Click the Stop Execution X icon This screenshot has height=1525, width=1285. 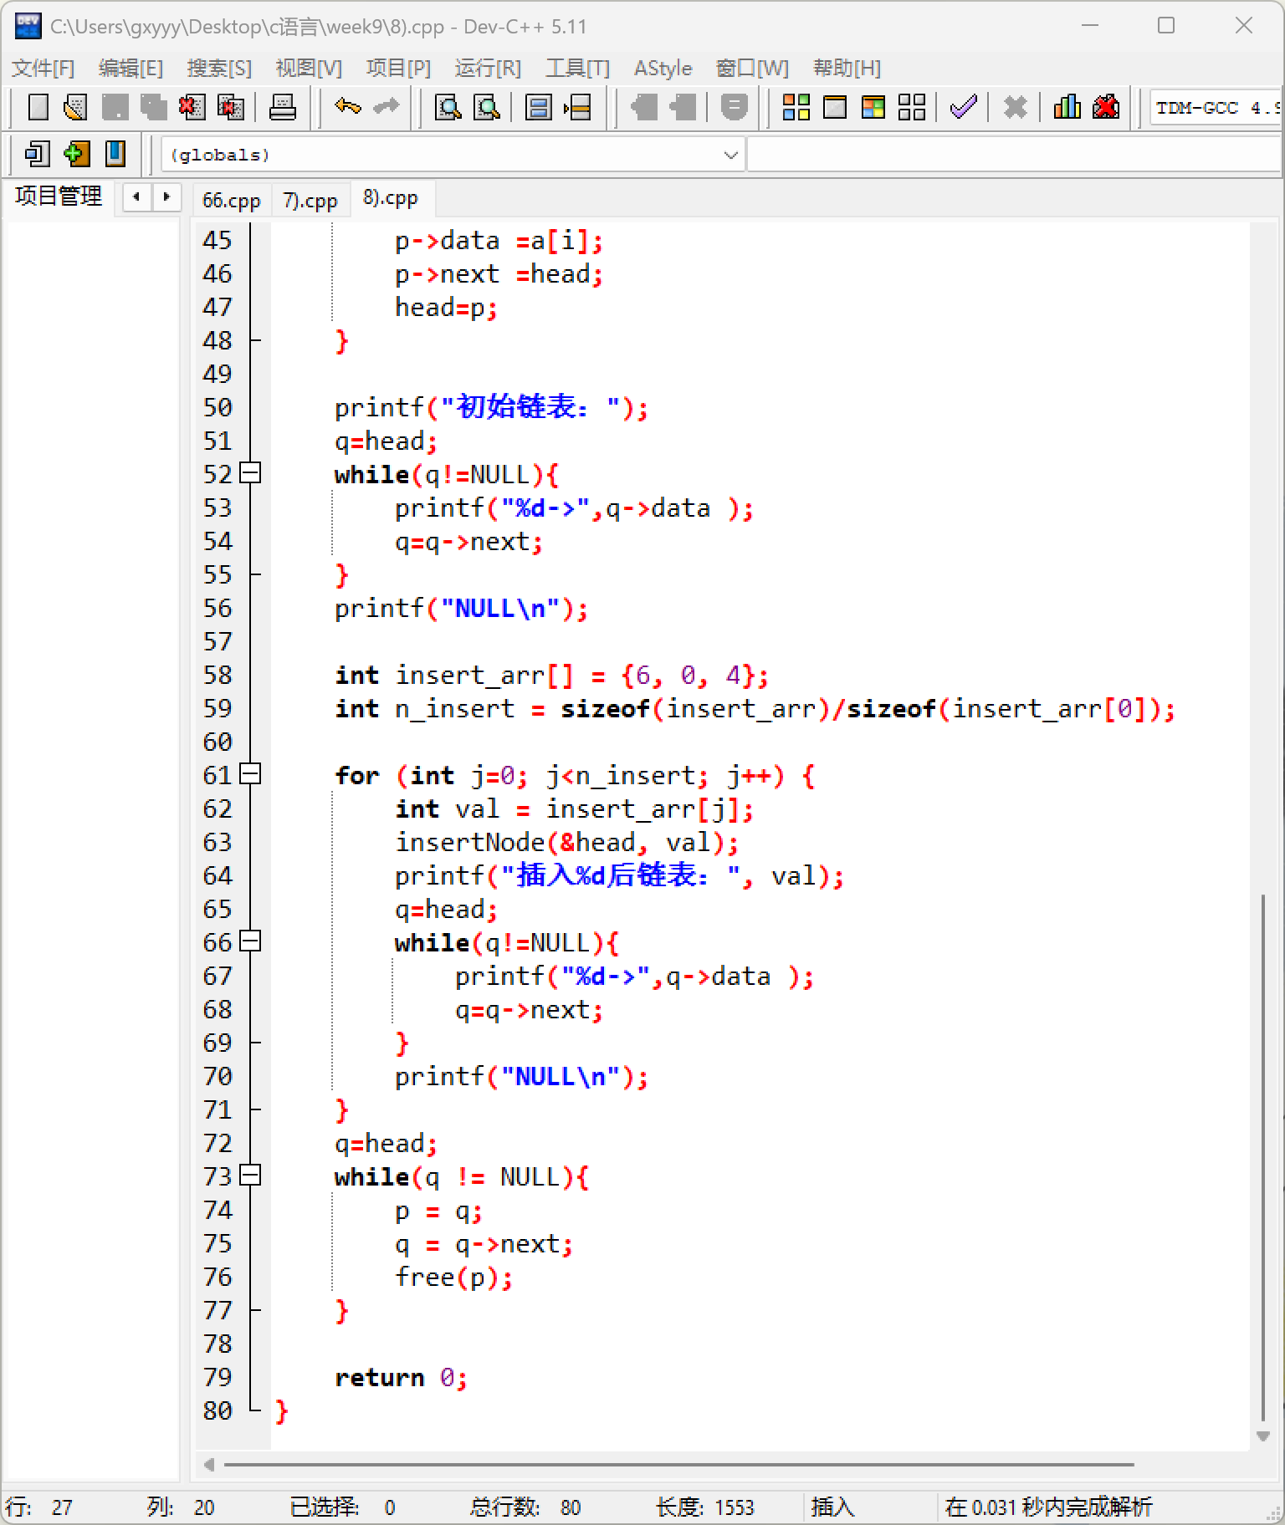tap(1015, 107)
